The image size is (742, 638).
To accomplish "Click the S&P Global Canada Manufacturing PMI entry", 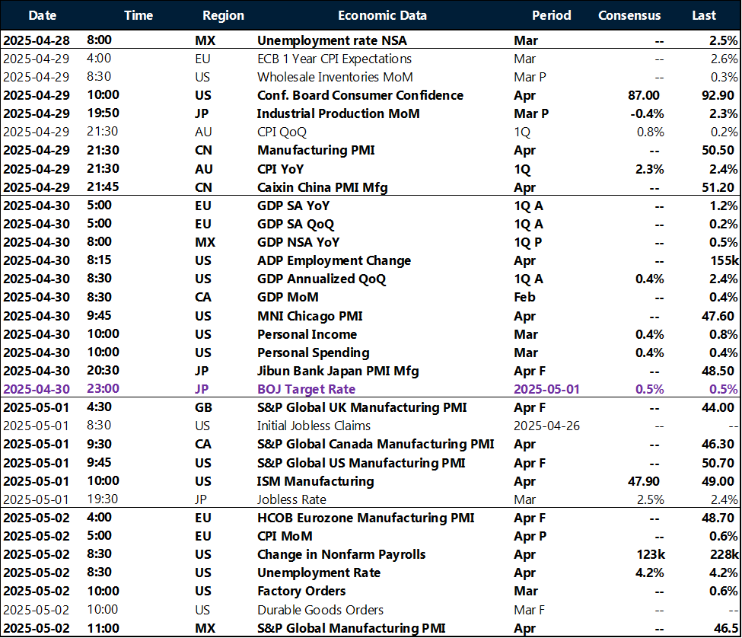I will (x=375, y=444).
